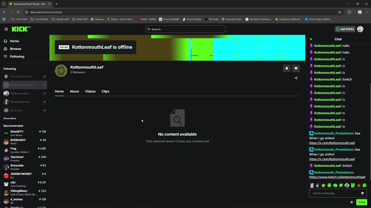Image resolution: width=371 pixels, height=208 pixels.
Task: Open browser extensions puzzle icon
Action: tap(349, 12)
